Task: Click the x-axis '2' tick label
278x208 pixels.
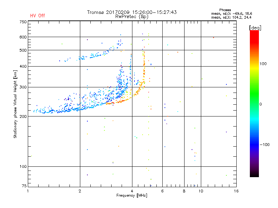Action: point(80,191)
